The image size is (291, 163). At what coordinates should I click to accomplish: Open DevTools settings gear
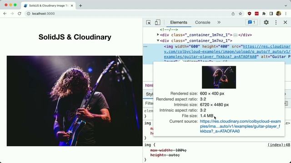pyautogui.click(x=266, y=22)
